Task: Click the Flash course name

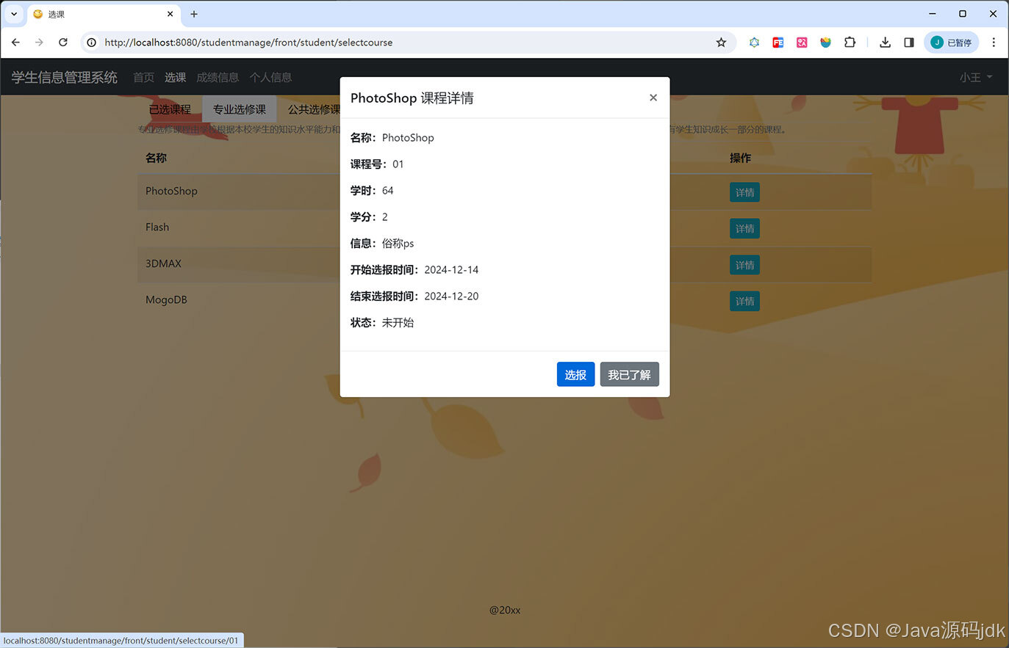Action: click(x=157, y=227)
